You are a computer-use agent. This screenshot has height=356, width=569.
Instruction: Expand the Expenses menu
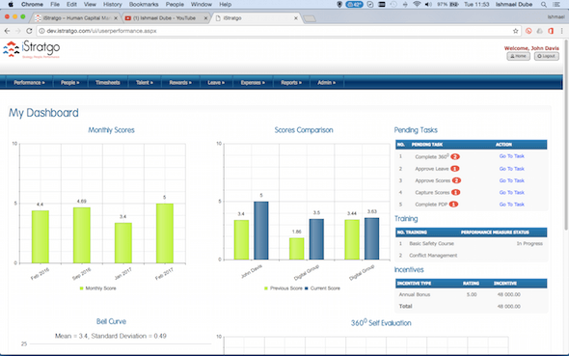point(253,83)
